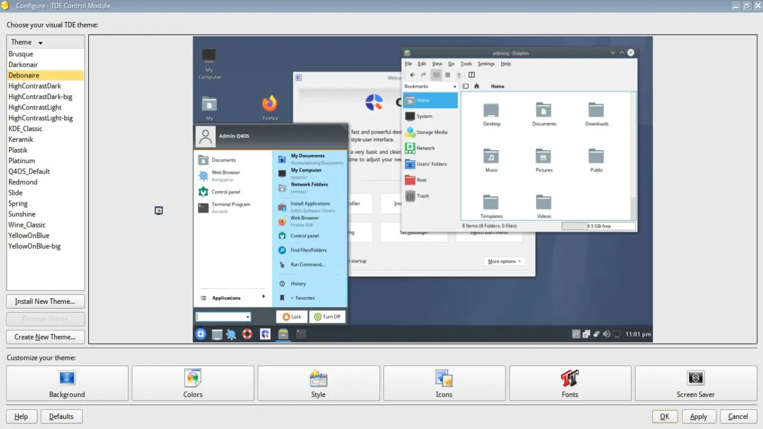Open the Fonts customization
The width and height of the screenshot is (763, 429).
pyautogui.click(x=570, y=383)
